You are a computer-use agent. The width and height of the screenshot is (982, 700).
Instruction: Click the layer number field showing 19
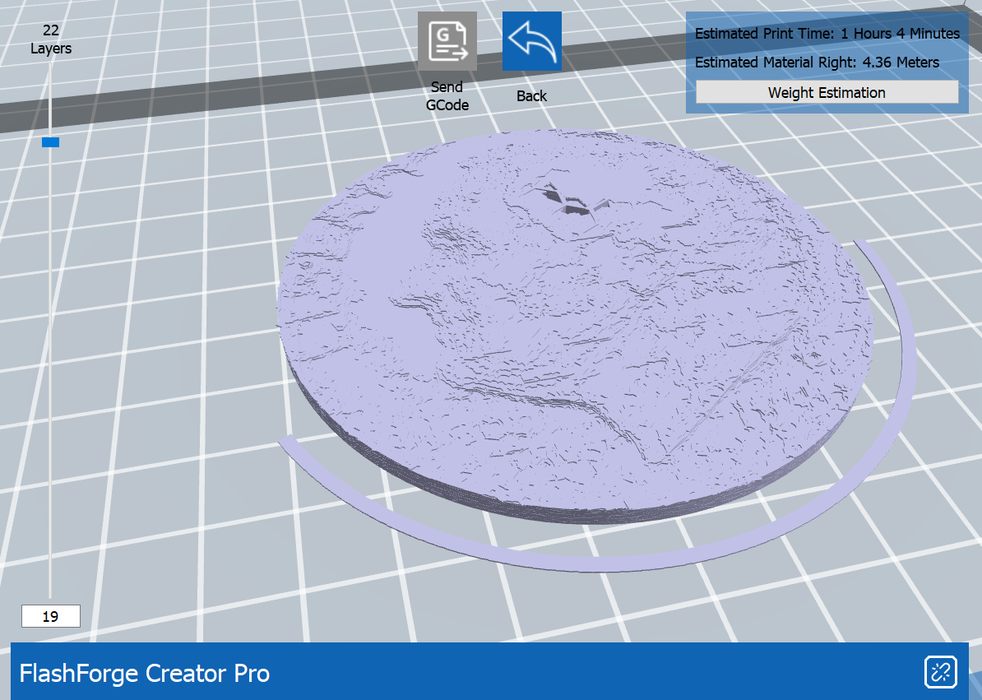[x=50, y=616]
